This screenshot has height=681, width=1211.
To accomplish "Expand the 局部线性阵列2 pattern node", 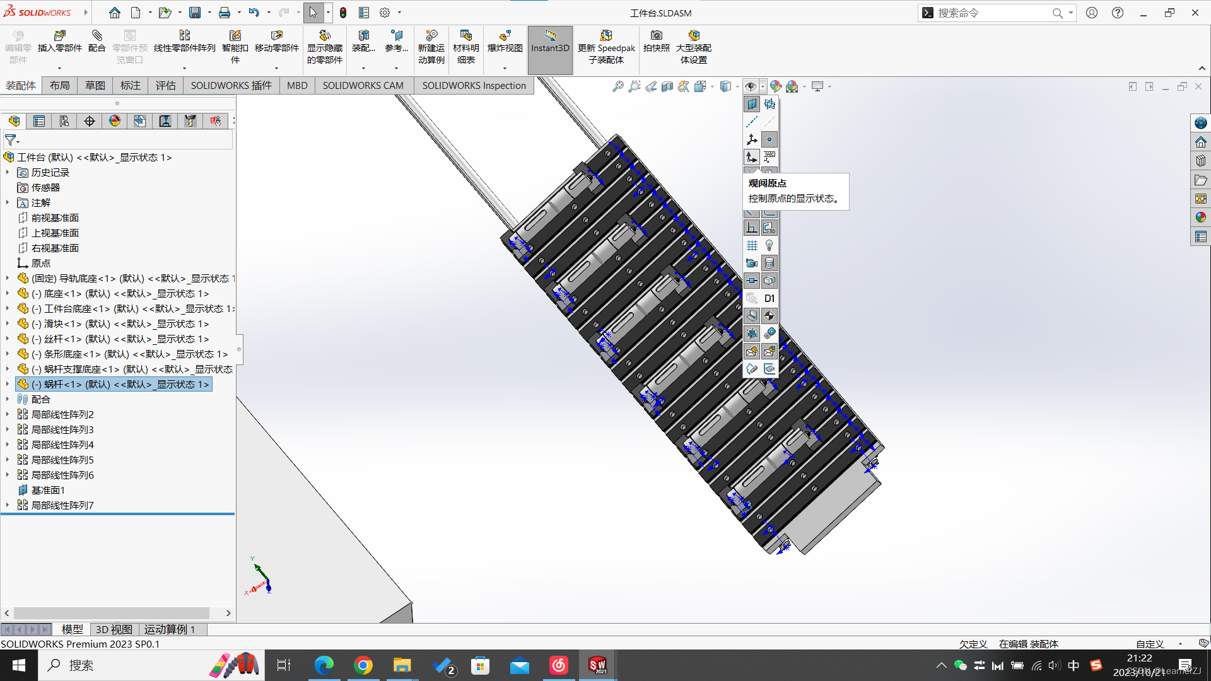I will 8,415.
